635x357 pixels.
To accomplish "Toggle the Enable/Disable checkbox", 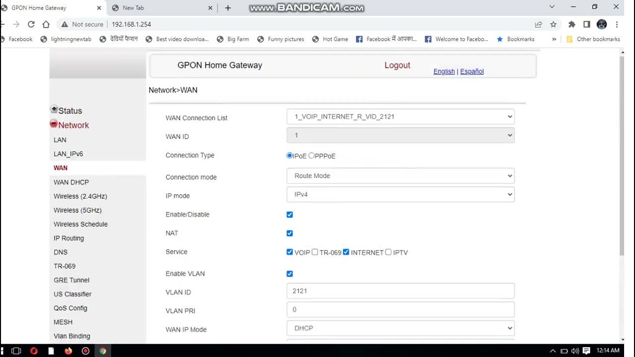I will pyautogui.click(x=290, y=215).
